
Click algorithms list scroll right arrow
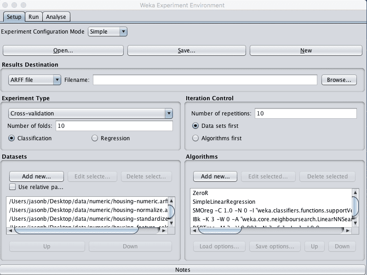click(x=348, y=230)
